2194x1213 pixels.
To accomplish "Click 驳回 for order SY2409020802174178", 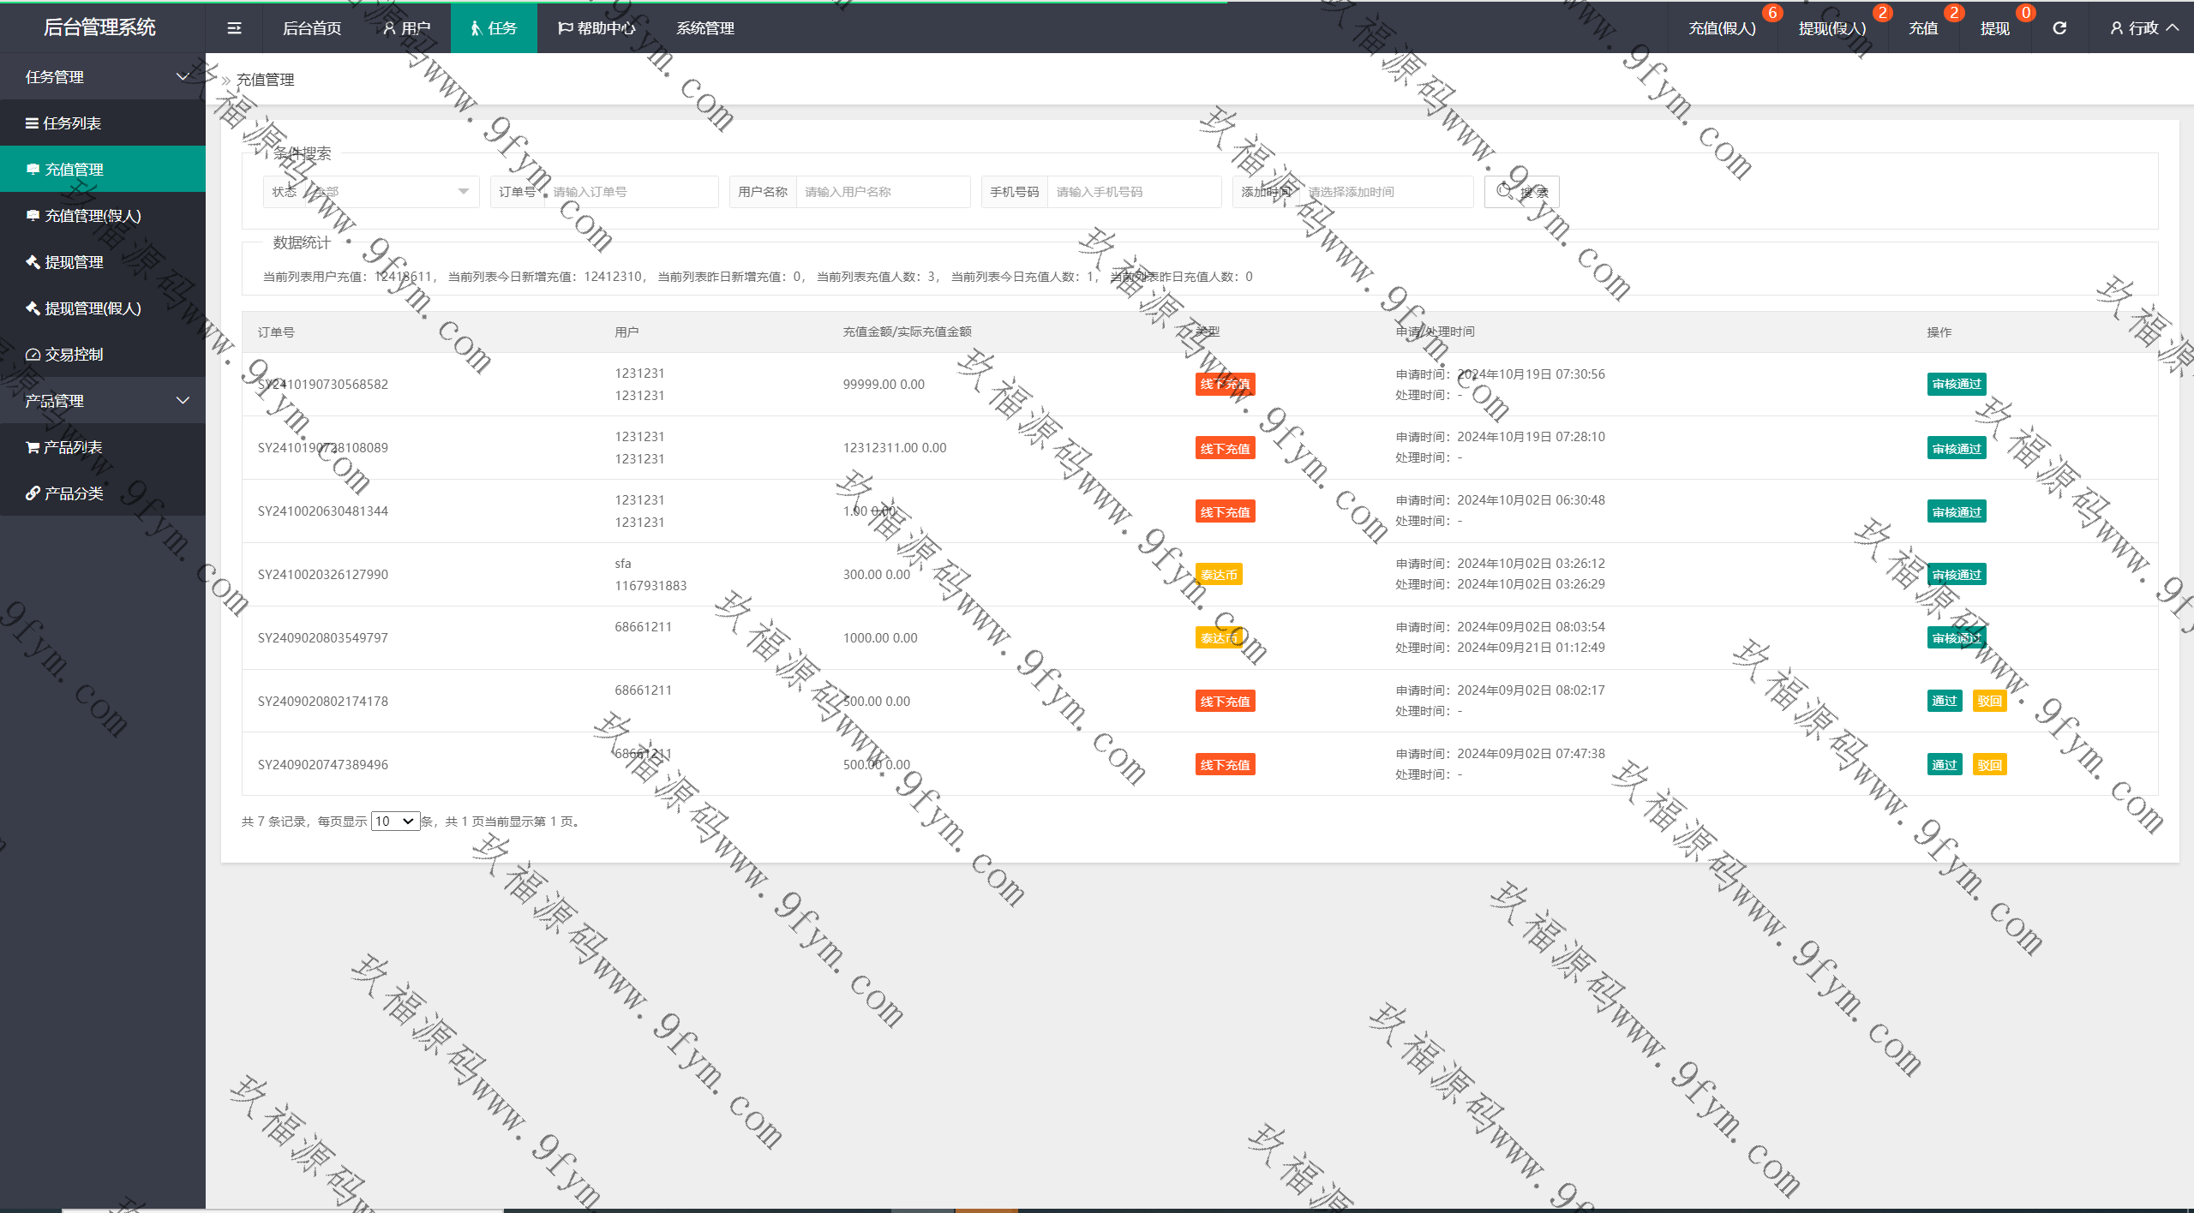I will point(1989,702).
